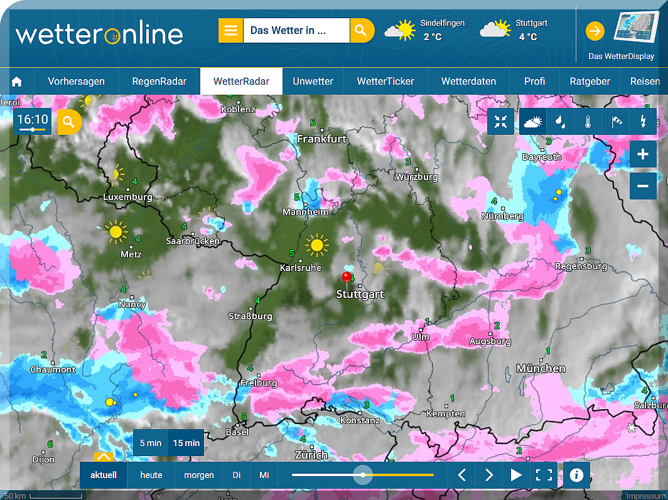Collapse the map with shrink arrows icon
Screen dimensions: 668x500
click(x=500, y=122)
